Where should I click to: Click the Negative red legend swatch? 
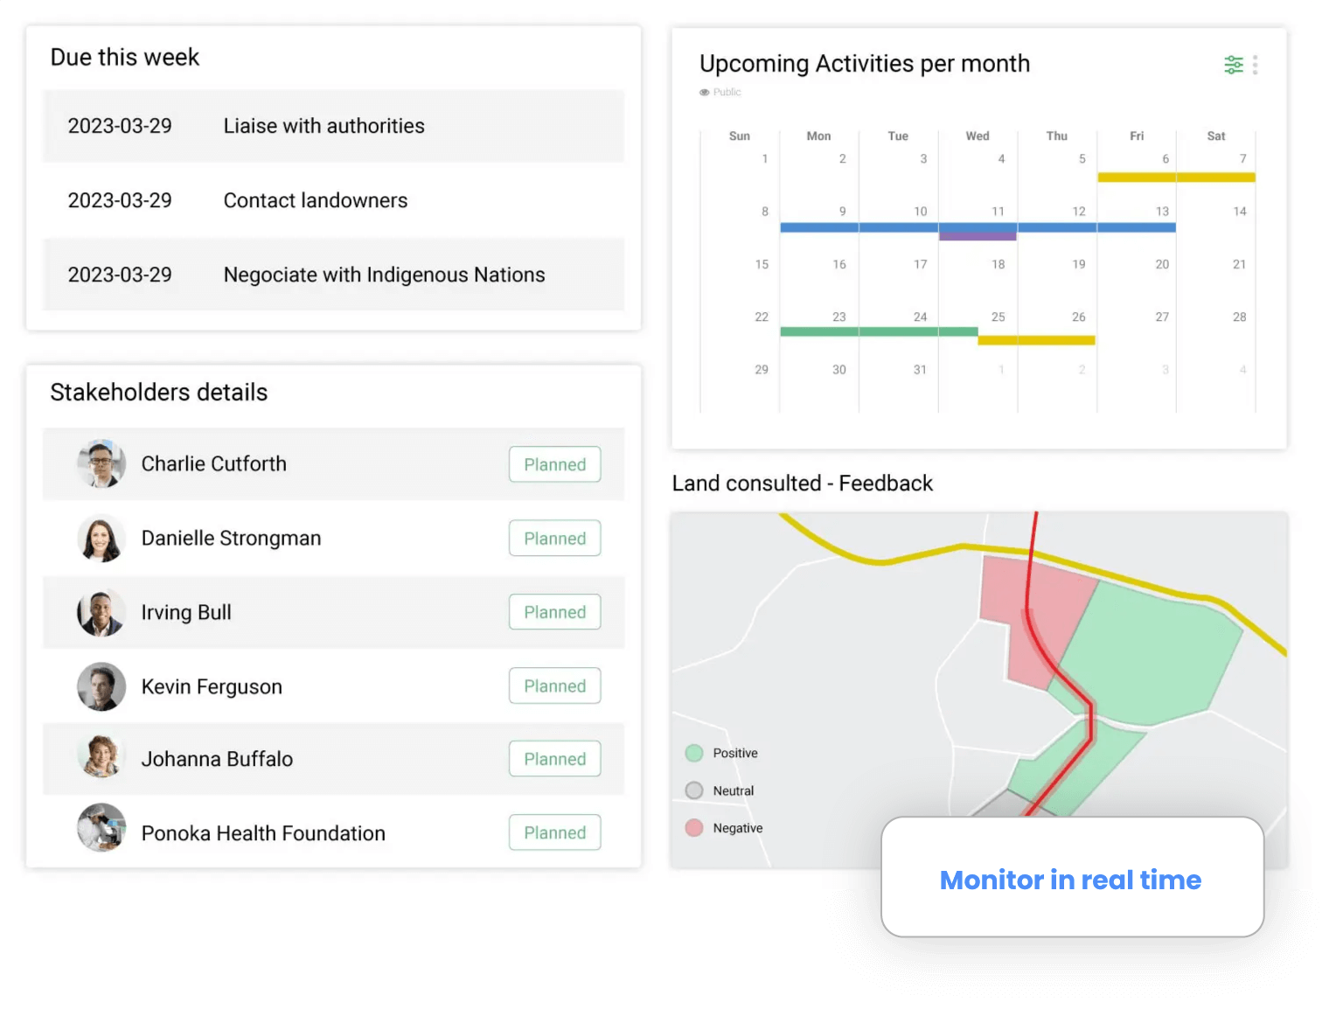tap(694, 828)
